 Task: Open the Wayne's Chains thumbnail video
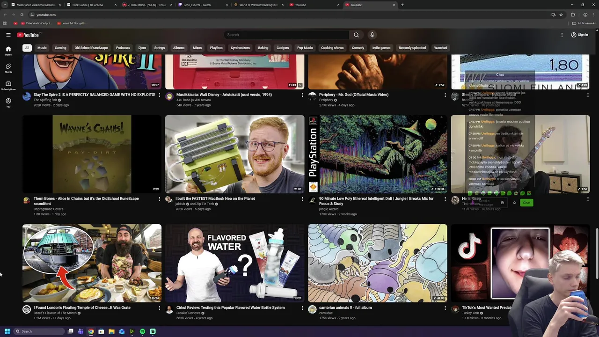pyautogui.click(x=92, y=154)
